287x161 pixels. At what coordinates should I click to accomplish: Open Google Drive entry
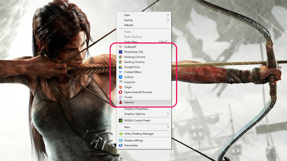point(144,67)
